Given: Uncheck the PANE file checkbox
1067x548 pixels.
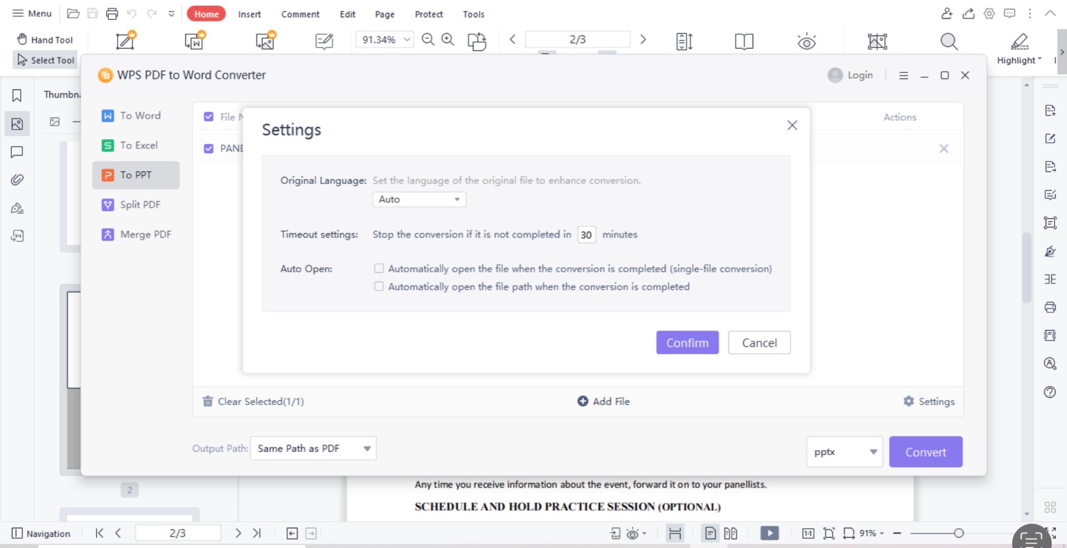Looking at the screenshot, I should click(208, 148).
